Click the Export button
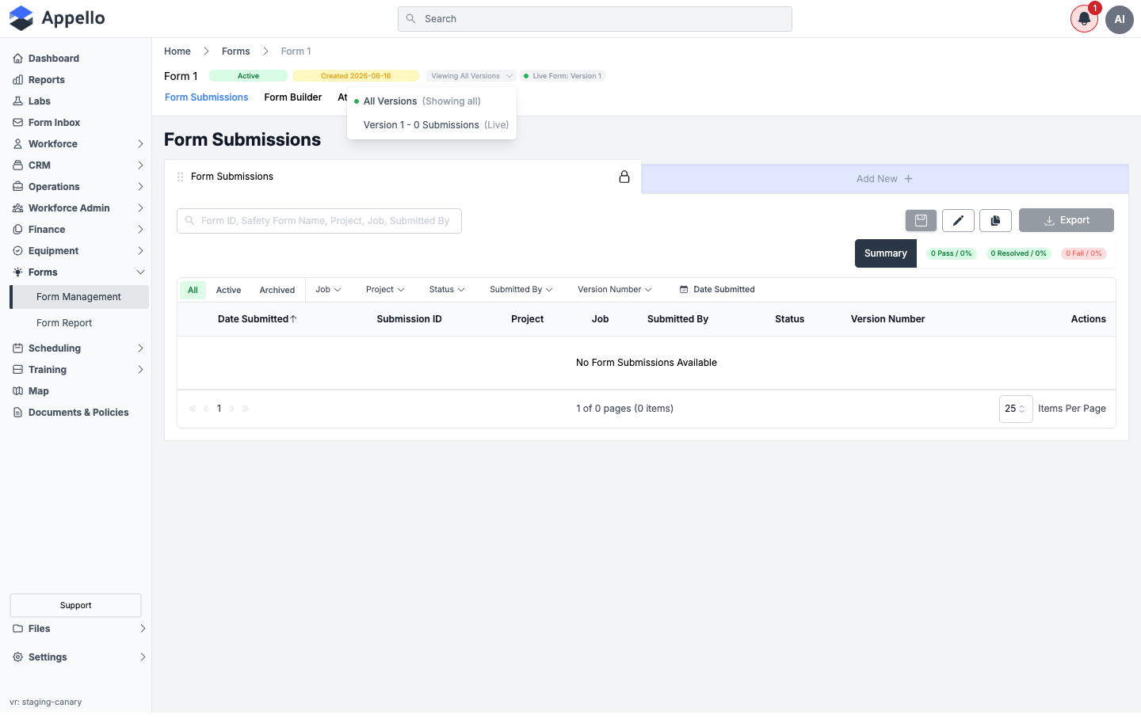This screenshot has height=727, width=1141. 1067,220
